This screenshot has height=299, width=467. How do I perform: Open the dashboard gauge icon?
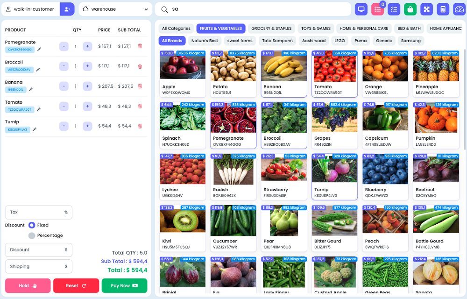(x=458, y=9)
